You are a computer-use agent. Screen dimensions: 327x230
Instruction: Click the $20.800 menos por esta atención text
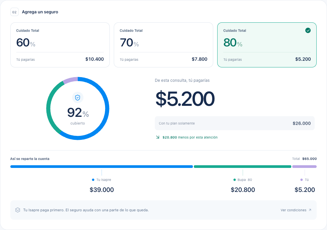(x=190, y=137)
